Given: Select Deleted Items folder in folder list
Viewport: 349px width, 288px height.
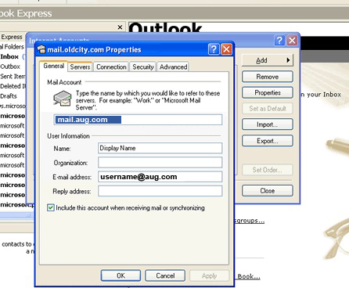Looking at the screenshot, I should click(x=13, y=86).
